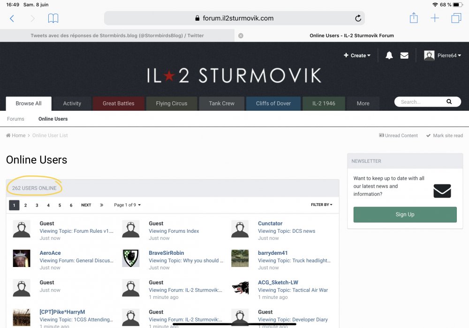Click into the forum Search field
Image resolution: width=469 pixels, height=328 pixels.
(420, 102)
